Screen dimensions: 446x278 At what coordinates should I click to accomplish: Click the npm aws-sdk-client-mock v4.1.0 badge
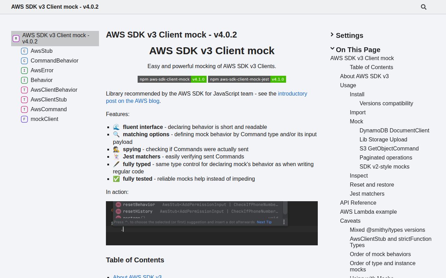click(x=172, y=79)
